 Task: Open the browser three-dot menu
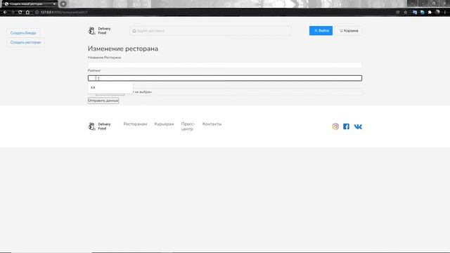click(445, 13)
